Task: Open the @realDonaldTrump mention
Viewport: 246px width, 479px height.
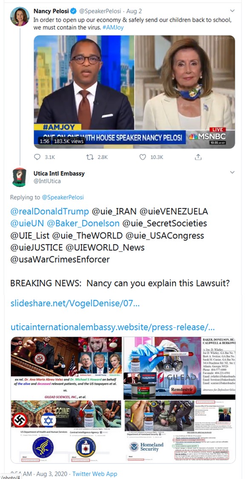Action: (49, 211)
